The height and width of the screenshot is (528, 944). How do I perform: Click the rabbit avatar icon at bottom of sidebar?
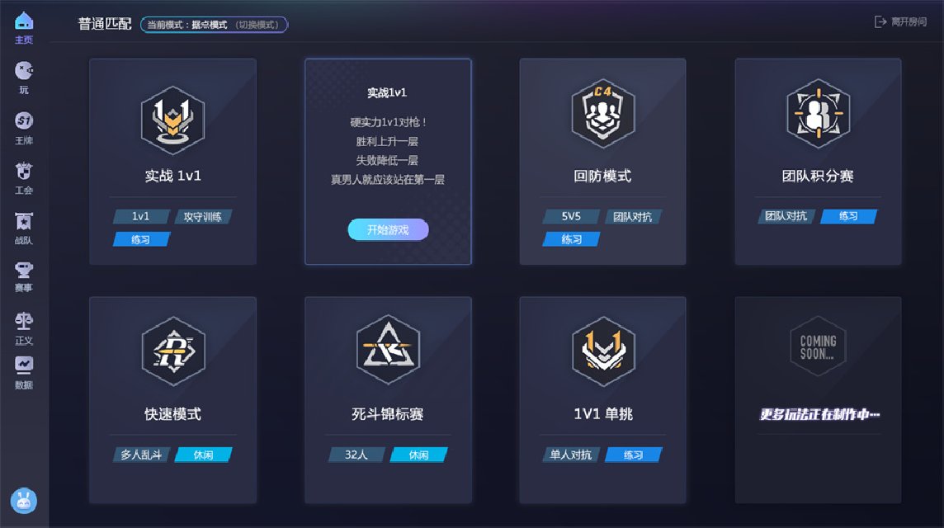coord(24,500)
